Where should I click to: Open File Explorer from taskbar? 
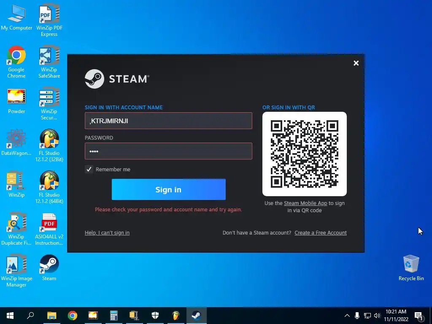click(51, 316)
